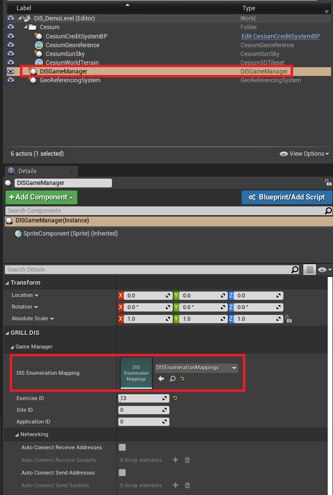This screenshot has height=495, width=333.
Task: Open the Add Component dropdown
Action: coord(41,197)
